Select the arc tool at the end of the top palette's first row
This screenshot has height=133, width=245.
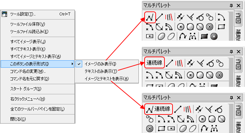[x=221, y=17]
